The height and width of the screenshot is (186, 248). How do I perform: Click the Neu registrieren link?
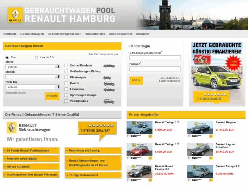(x=170, y=78)
